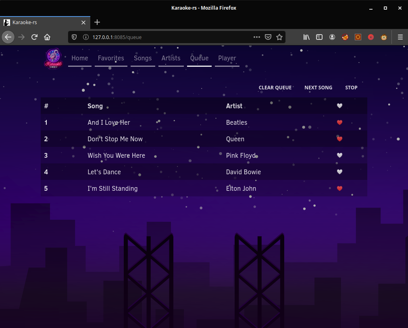Stop playback with the Stop button
The width and height of the screenshot is (408, 328).
pos(351,88)
